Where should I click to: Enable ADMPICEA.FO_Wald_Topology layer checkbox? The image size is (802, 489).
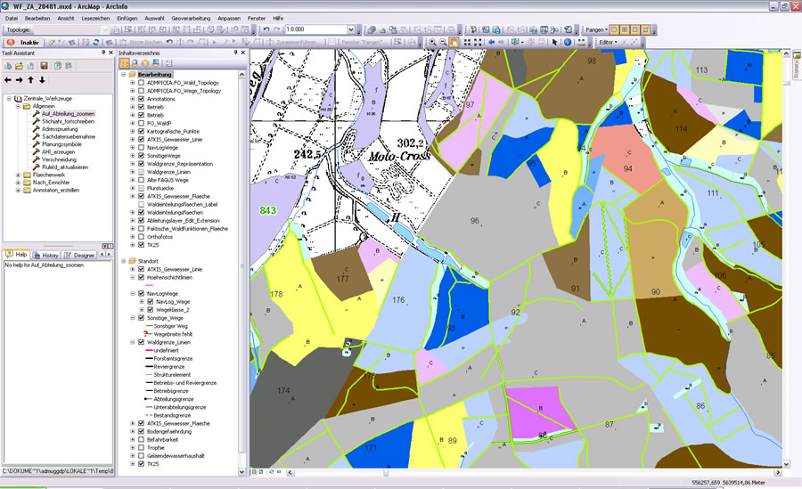(141, 83)
